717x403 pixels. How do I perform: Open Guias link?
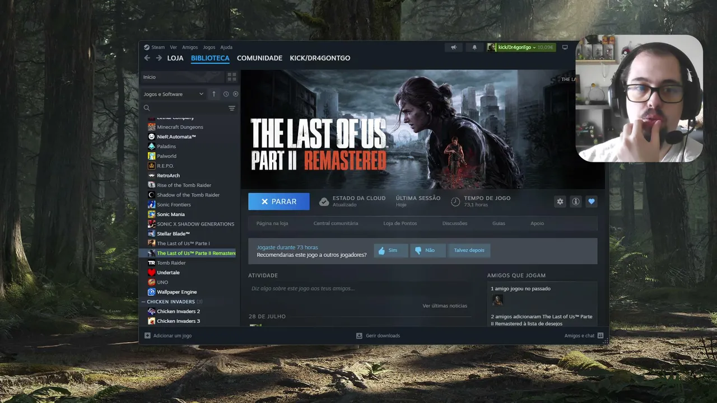(499, 223)
